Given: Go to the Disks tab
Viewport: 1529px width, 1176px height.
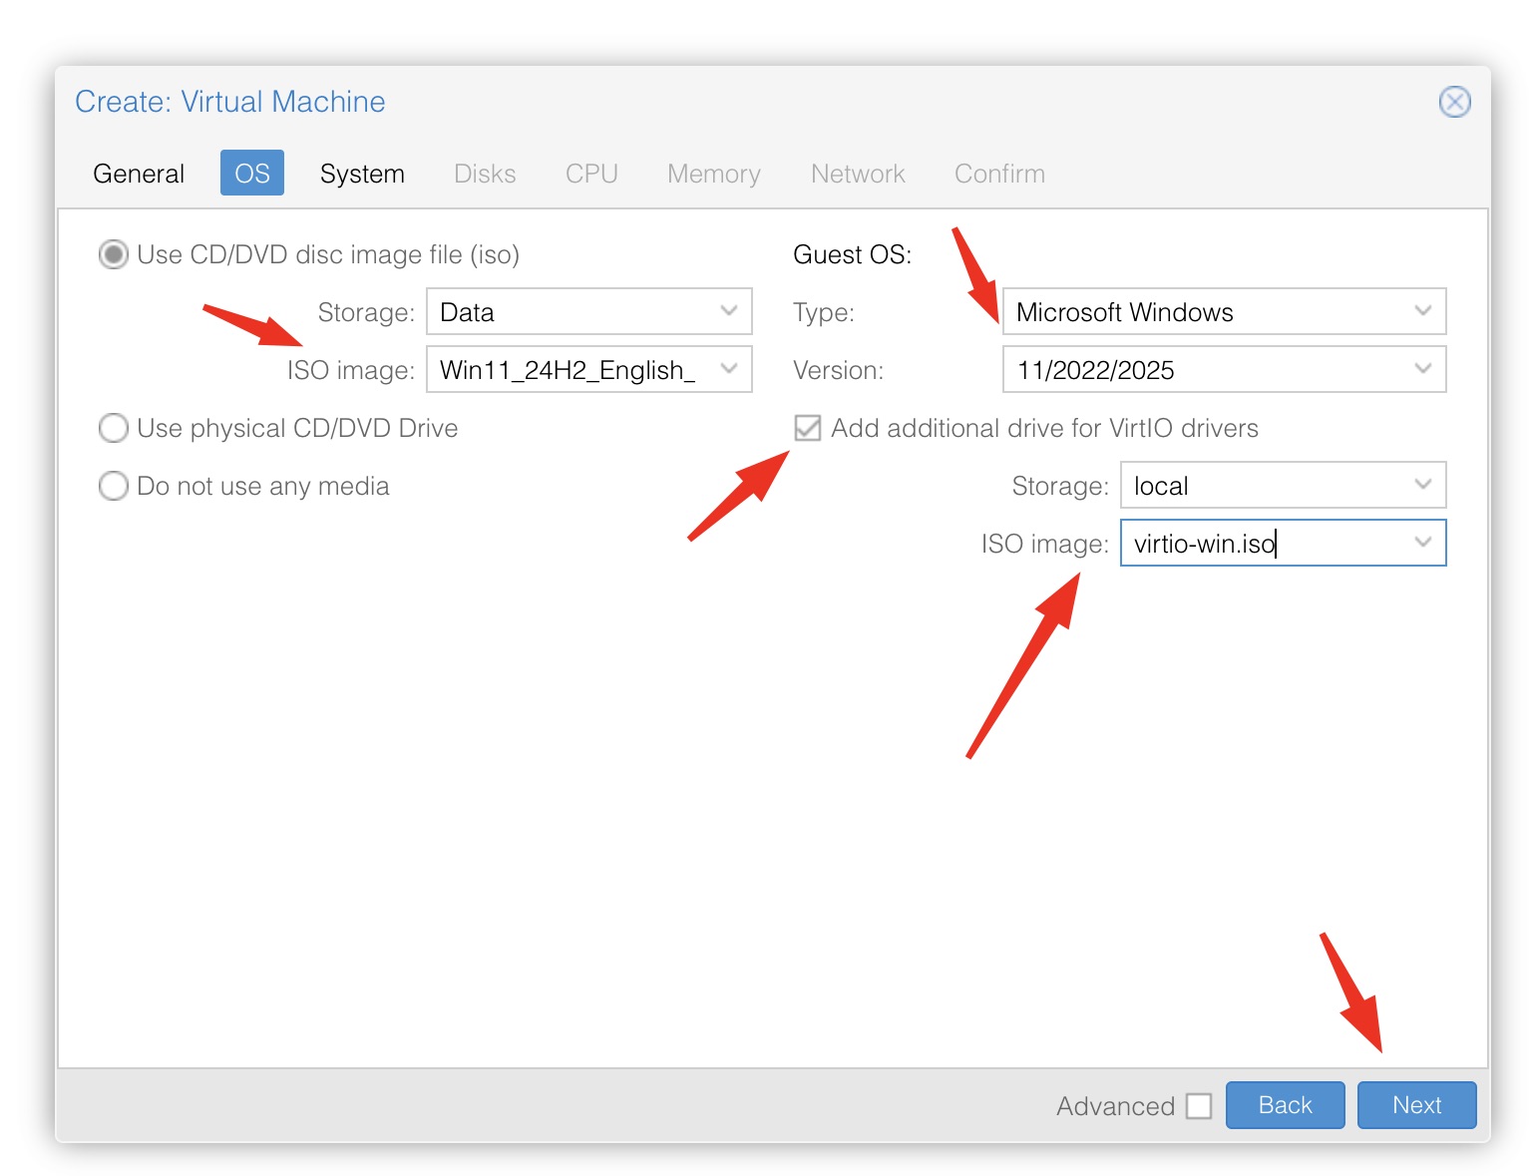Looking at the screenshot, I should (x=485, y=174).
